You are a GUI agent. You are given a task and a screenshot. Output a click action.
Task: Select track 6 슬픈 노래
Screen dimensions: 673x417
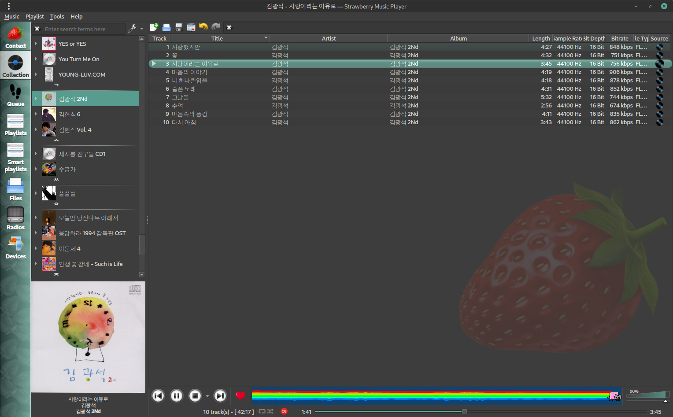point(410,89)
